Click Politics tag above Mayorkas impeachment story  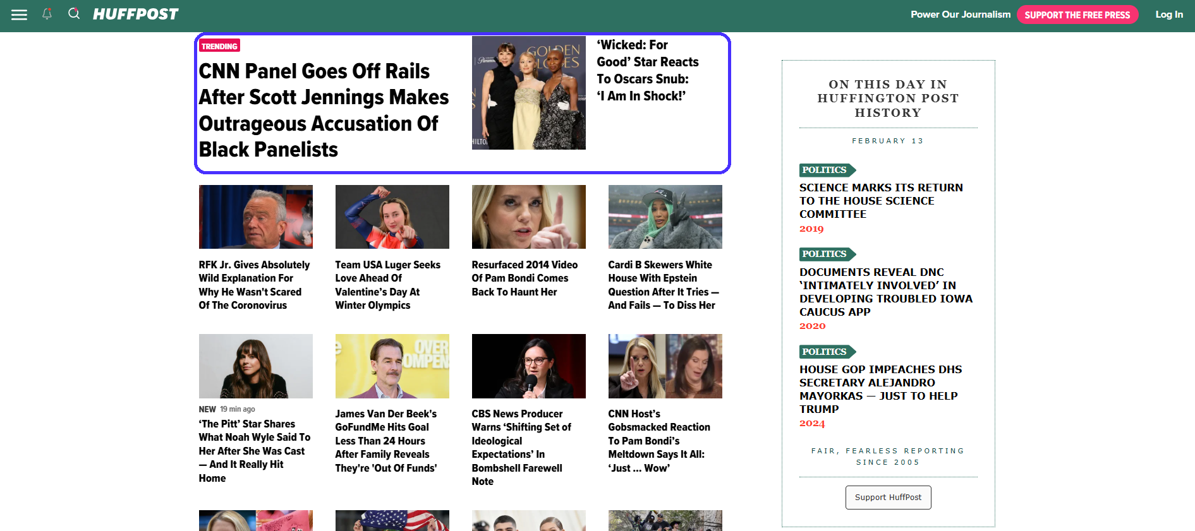[x=827, y=352]
